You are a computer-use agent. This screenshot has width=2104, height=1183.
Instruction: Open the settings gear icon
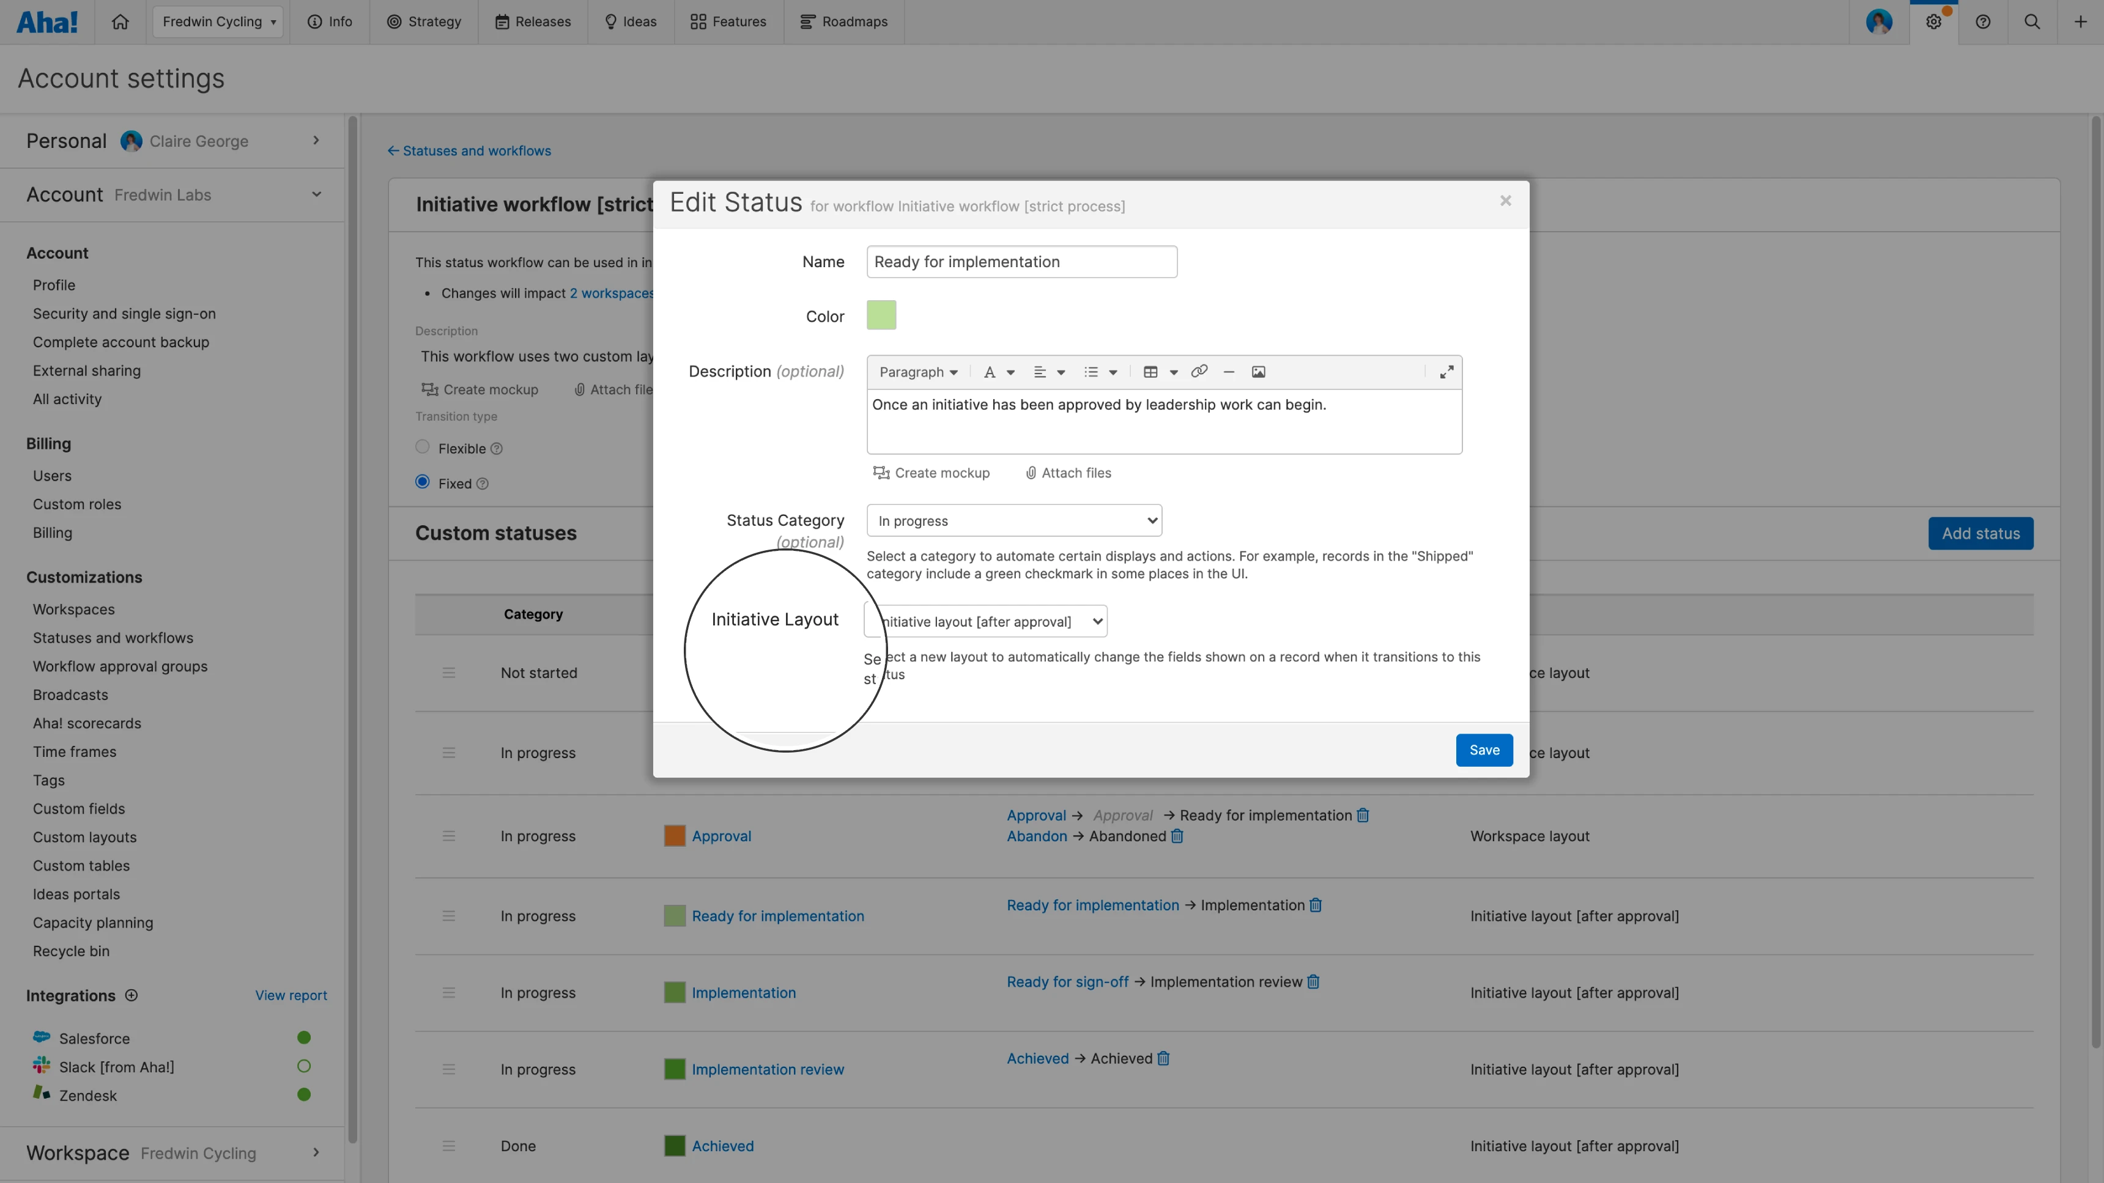click(x=1933, y=22)
